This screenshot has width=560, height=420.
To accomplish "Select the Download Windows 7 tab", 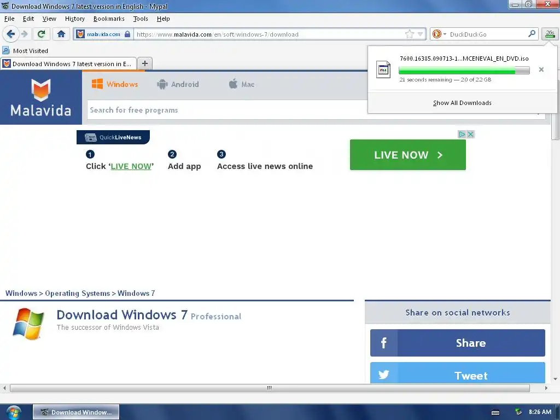I will pos(68,63).
